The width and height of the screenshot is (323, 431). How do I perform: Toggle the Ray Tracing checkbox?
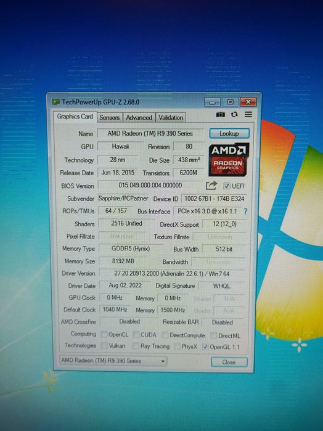pyautogui.click(x=136, y=346)
